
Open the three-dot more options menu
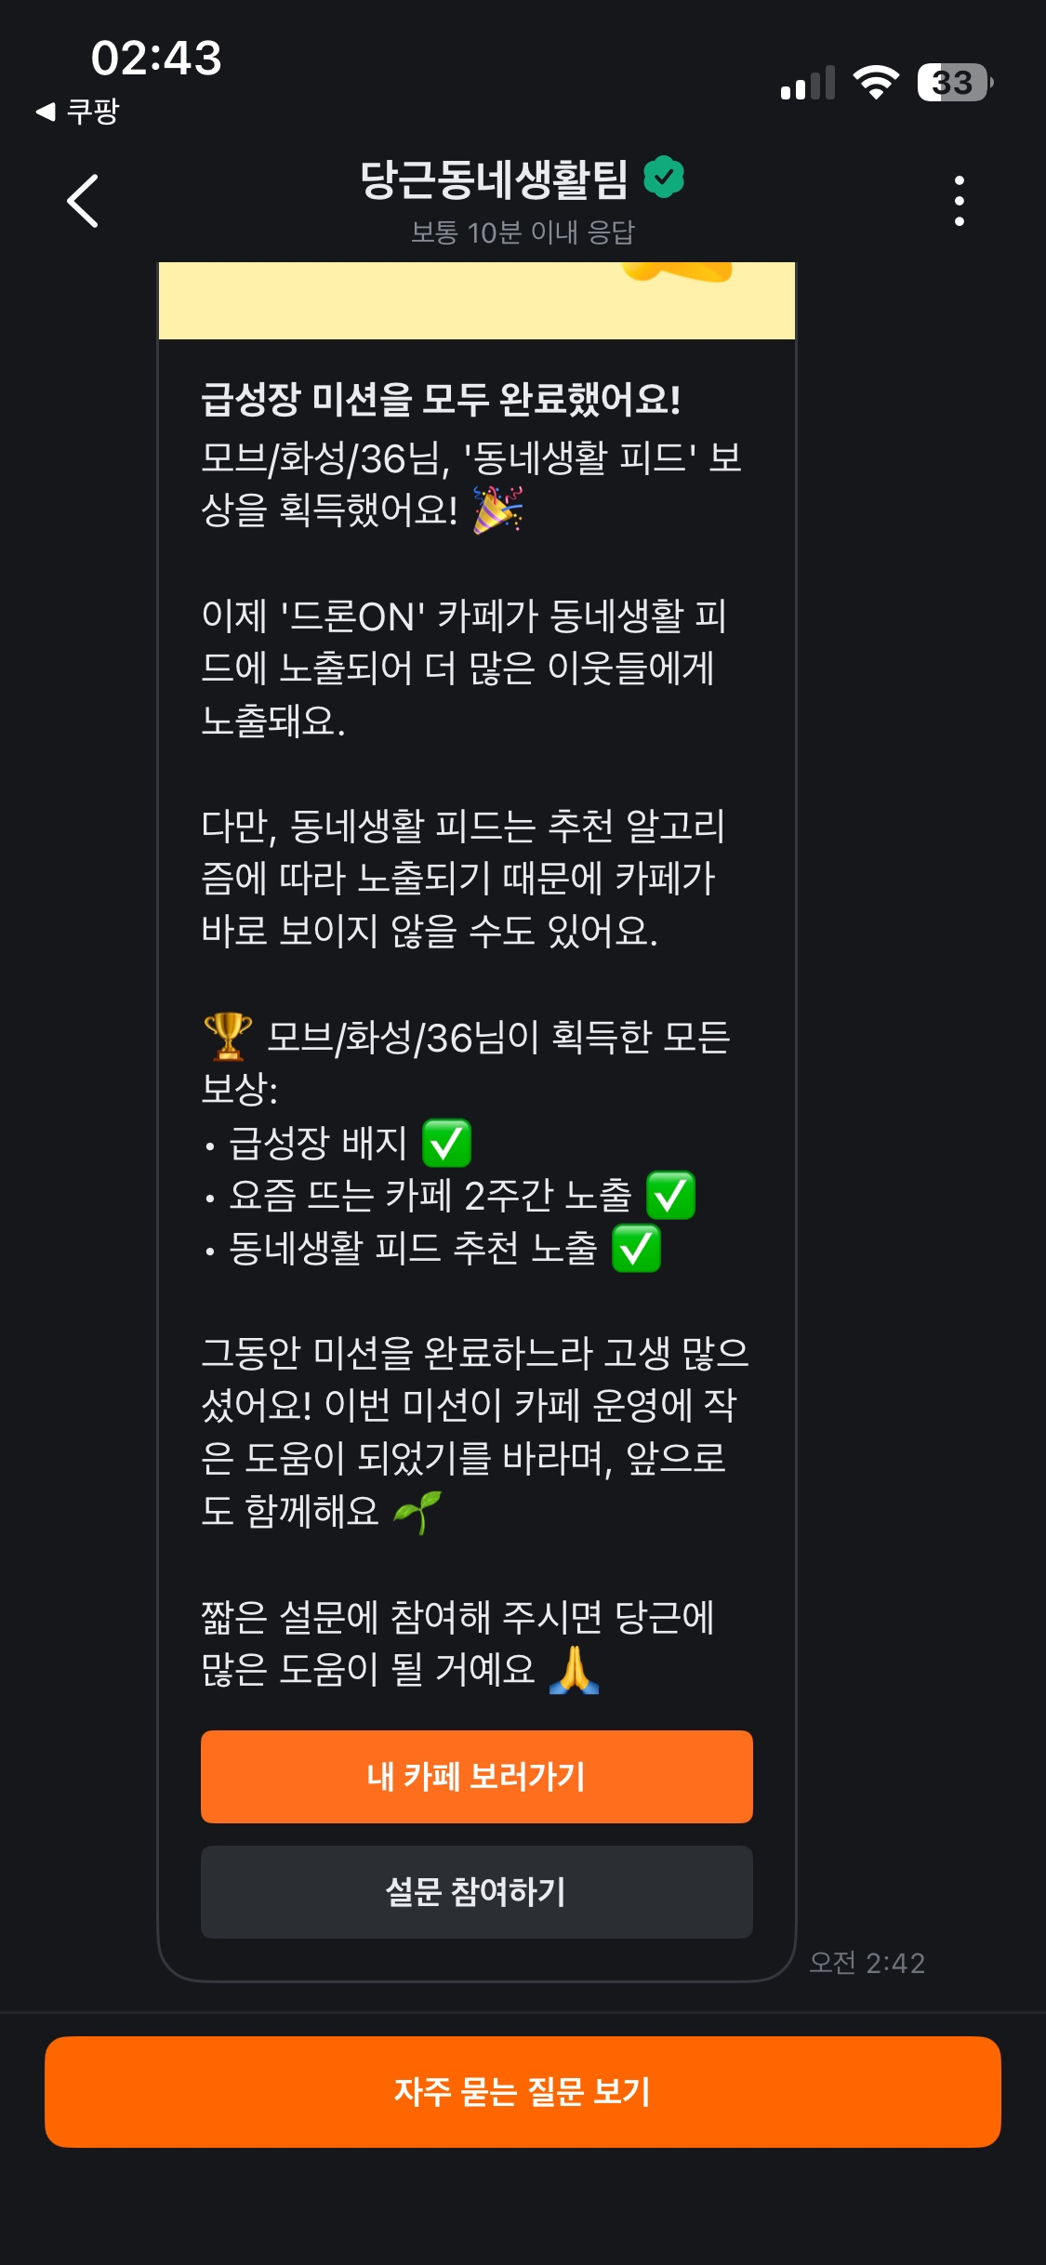tap(959, 201)
